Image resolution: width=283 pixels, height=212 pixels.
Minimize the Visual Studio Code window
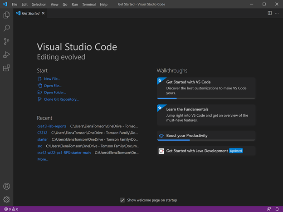[251, 4]
